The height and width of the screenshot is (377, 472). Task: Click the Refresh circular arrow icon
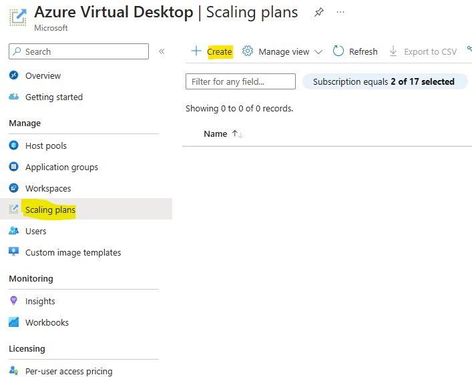tap(338, 51)
